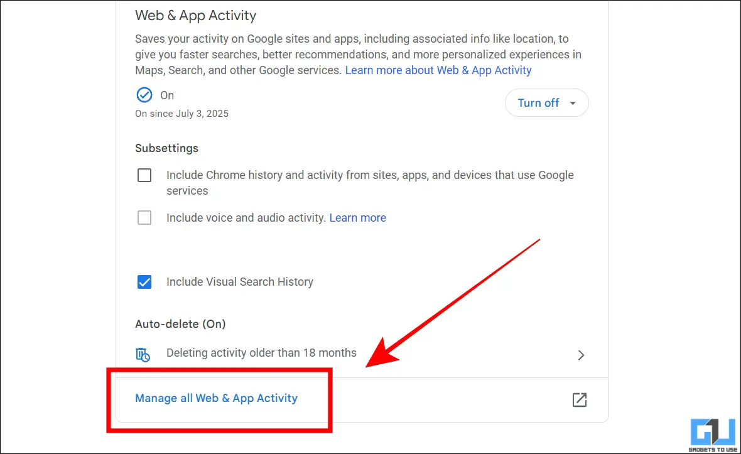Viewport: 741px width, 454px height.
Task: Open Manage all Web & App Activity
Action: tap(217, 398)
